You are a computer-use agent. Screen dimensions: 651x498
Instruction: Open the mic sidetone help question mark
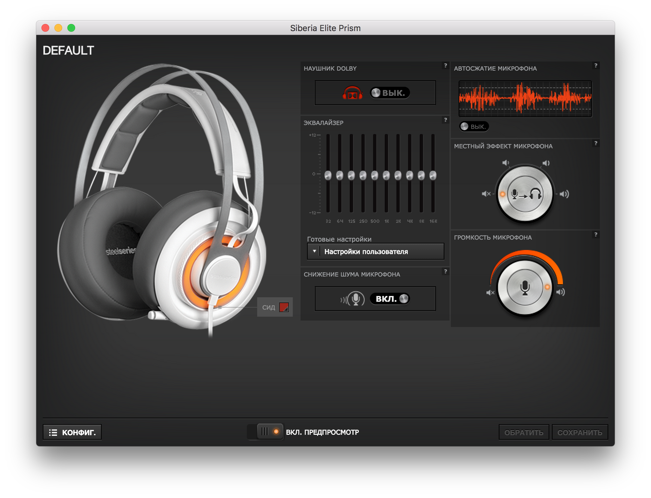point(596,143)
